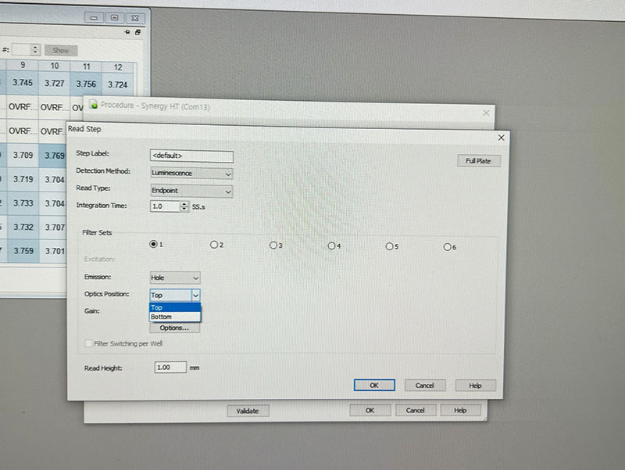Viewport: 625px width, 470px height.
Task: Select Filter Set 2 radio button
Action: (214, 245)
